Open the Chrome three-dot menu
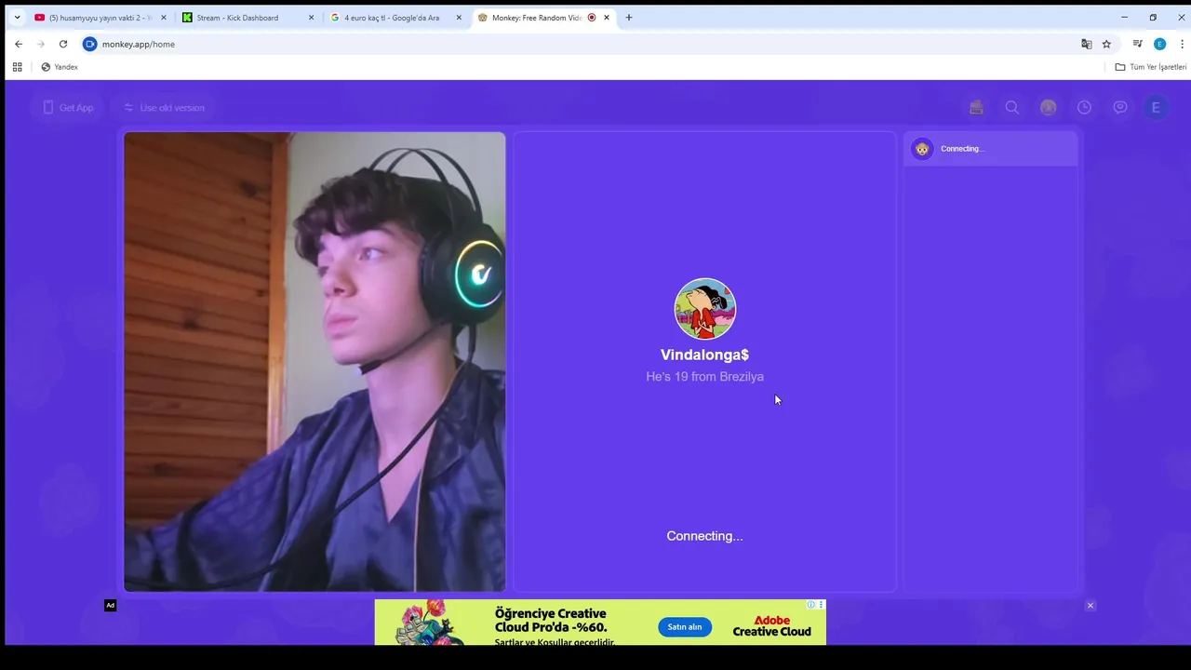The width and height of the screenshot is (1191, 670). click(1183, 44)
